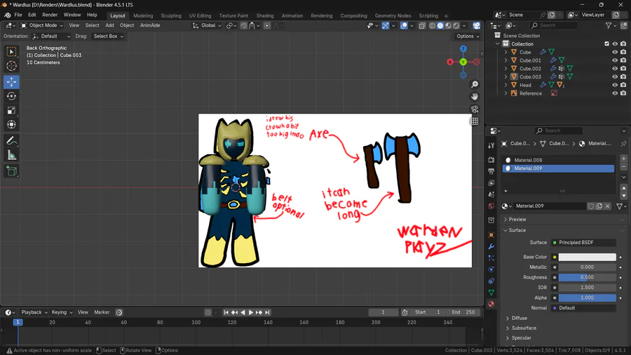This screenshot has height=355, width=631.
Task: Select the Select Box tool
Action: (x=11, y=51)
